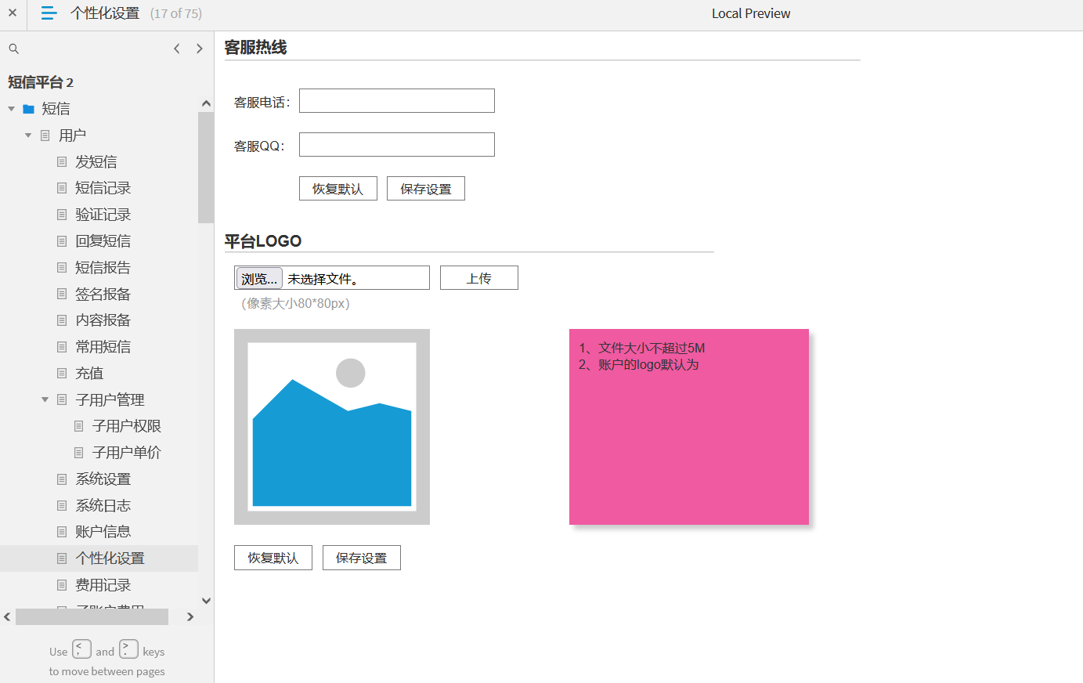Click sitemap vertical scrollbar up arrow
The height and width of the screenshot is (683, 1083).
(x=206, y=103)
